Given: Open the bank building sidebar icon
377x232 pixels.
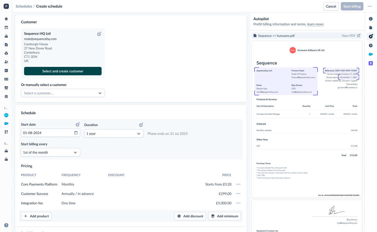Looking at the screenshot, I should click(6, 96).
